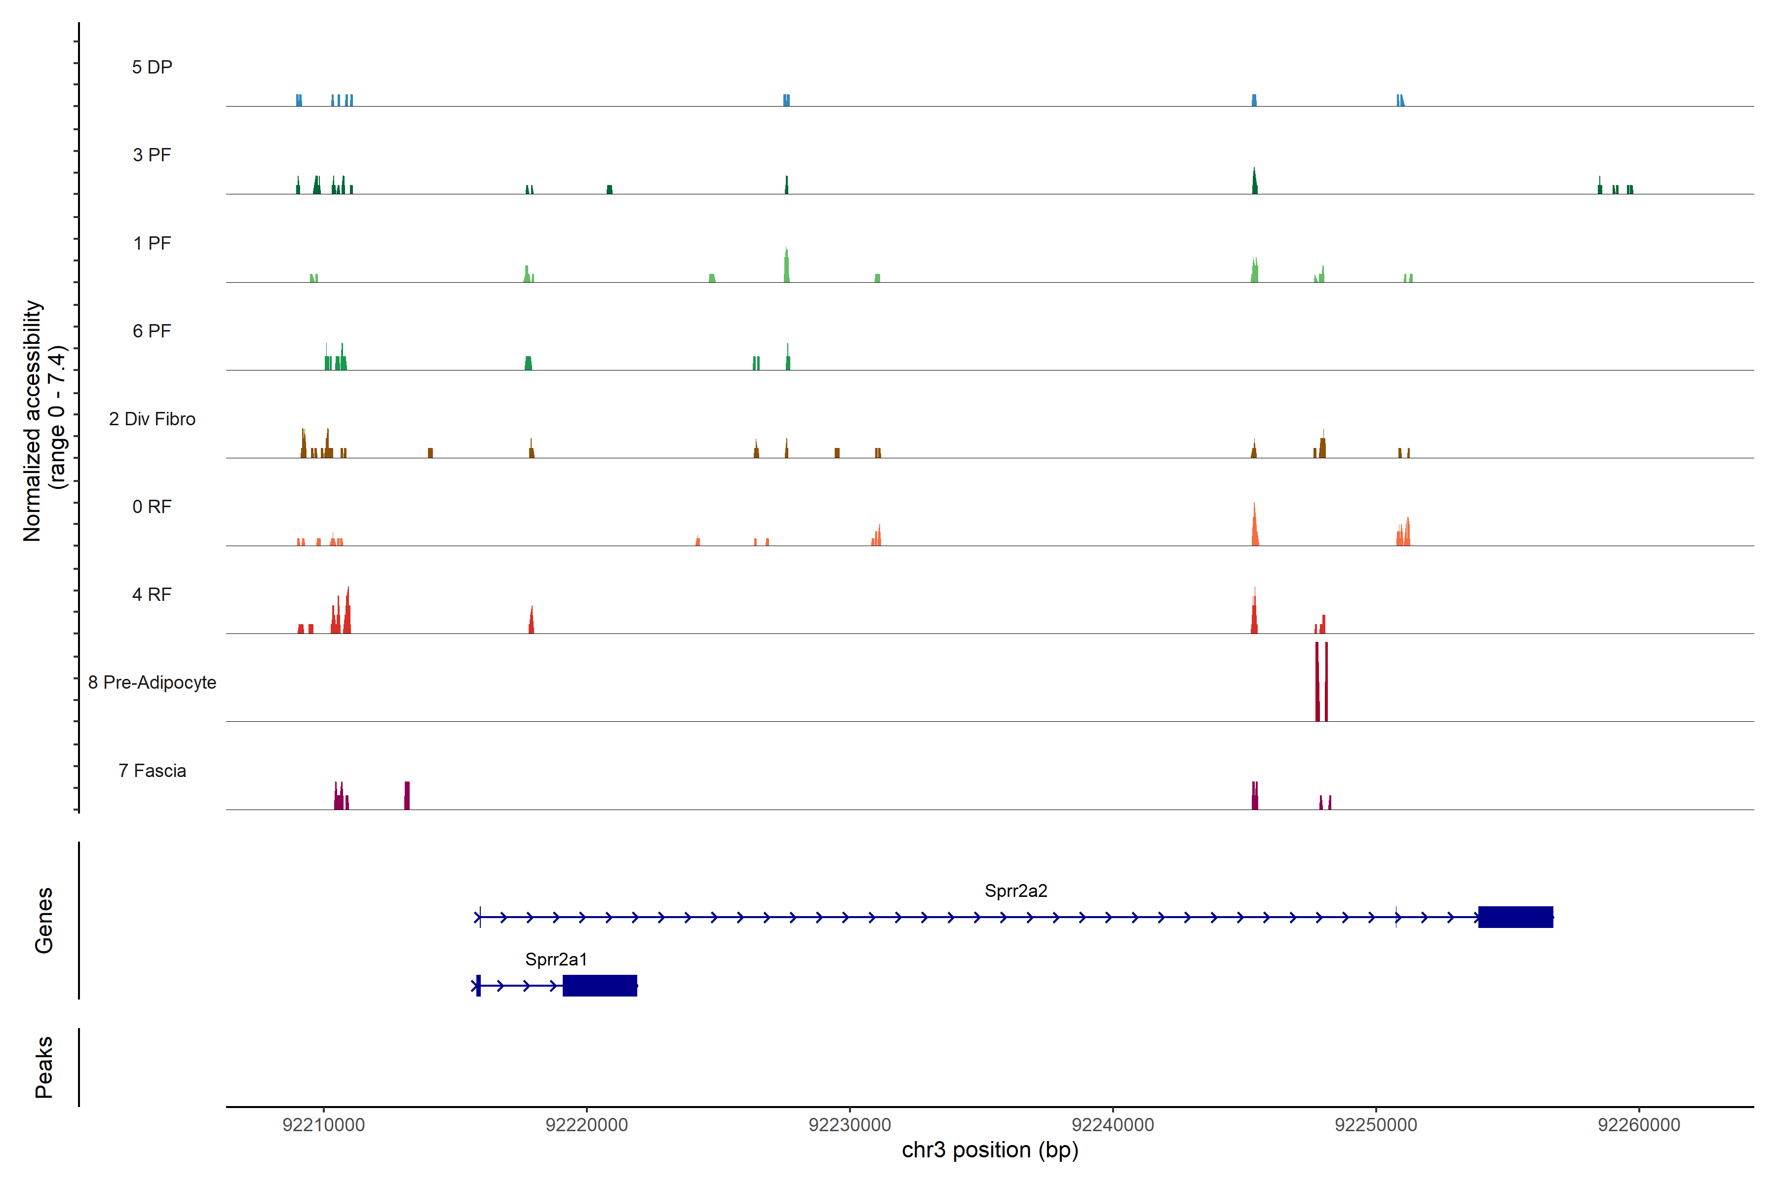Click the Sprr2a1 gene label
This screenshot has height=1184, width=1777.
click(555, 960)
